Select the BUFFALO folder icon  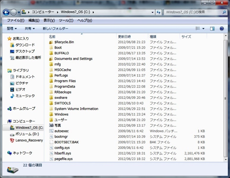[51, 53]
